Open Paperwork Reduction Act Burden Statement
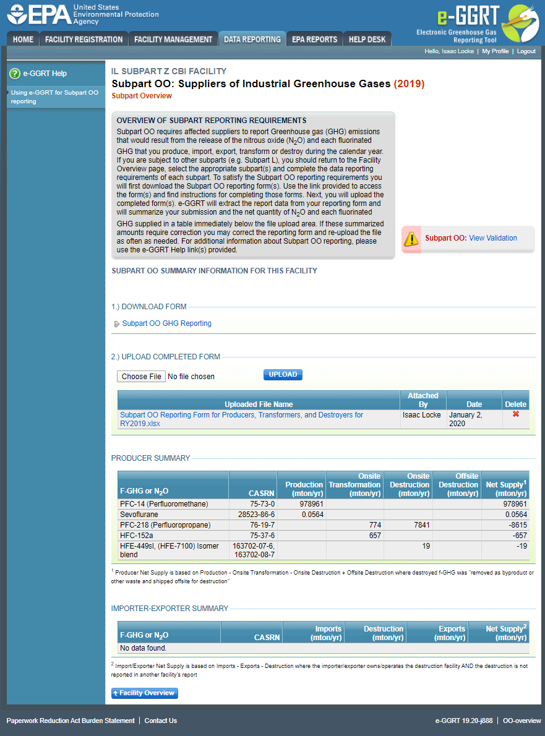Image resolution: width=545 pixels, height=736 pixels. (71, 721)
